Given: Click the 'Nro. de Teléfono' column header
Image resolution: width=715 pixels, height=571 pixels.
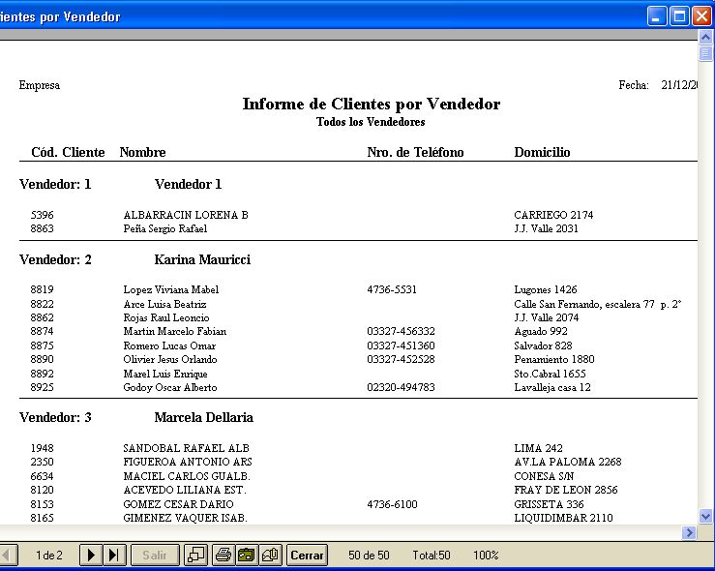Looking at the screenshot, I should pyautogui.click(x=415, y=152).
